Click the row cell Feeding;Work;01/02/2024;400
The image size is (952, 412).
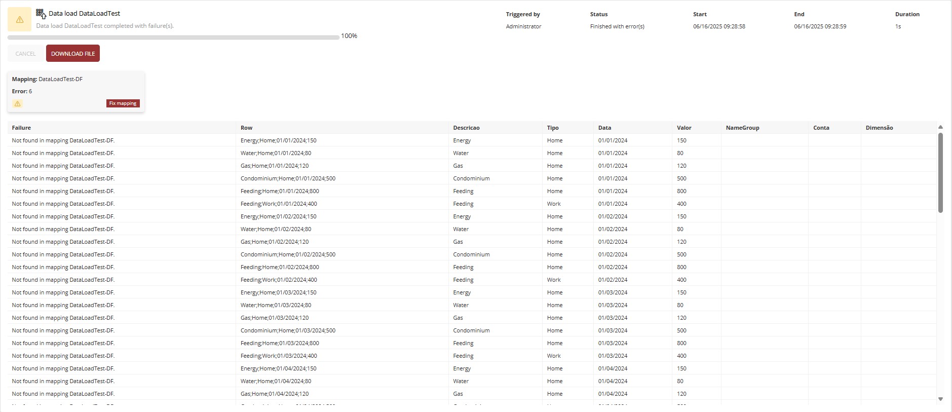[342, 280]
